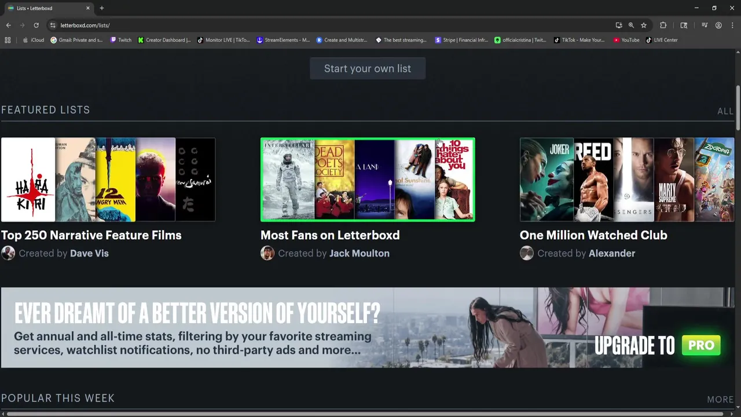Click the Seven Samurai poster
This screenshot has width=741, height=417.
[x=195, y=180]
